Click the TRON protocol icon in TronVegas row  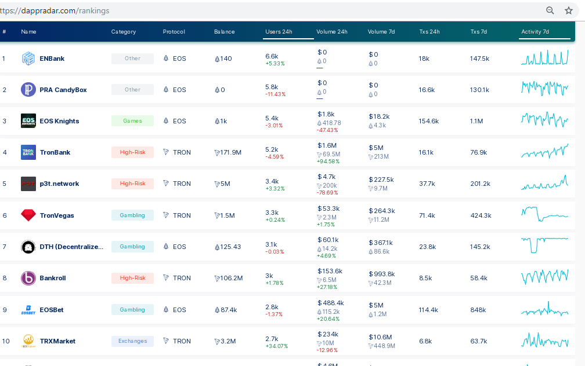166,215
